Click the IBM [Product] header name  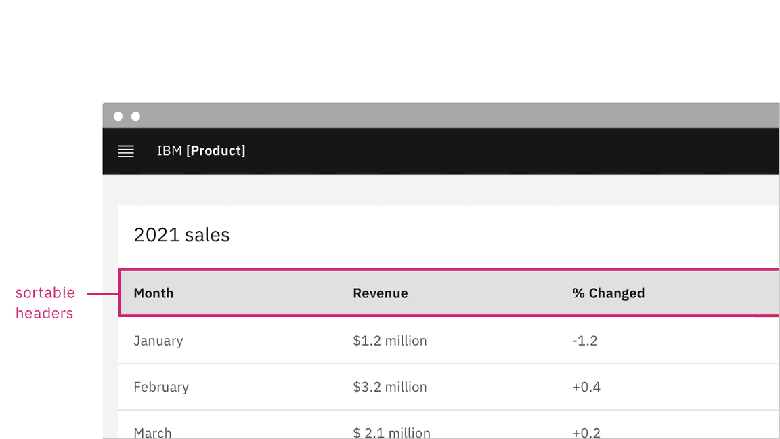201,151
